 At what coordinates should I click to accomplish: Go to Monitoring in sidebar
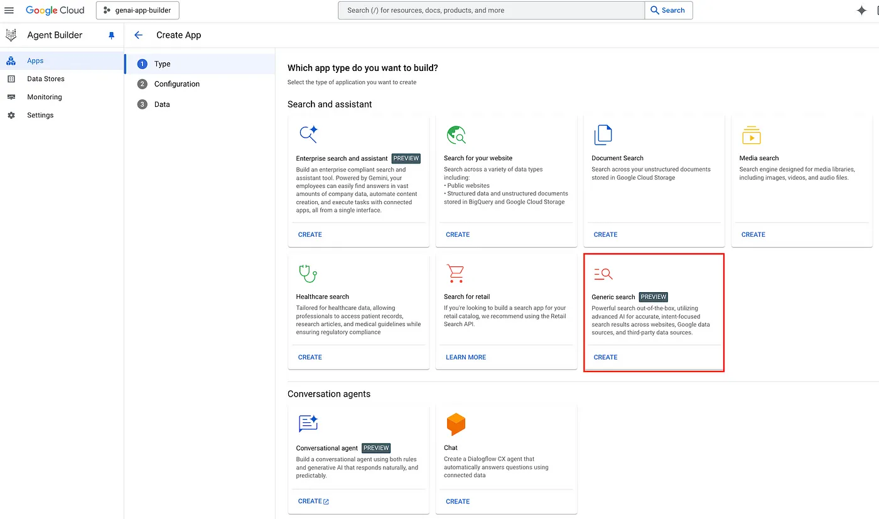coord(44,97)
